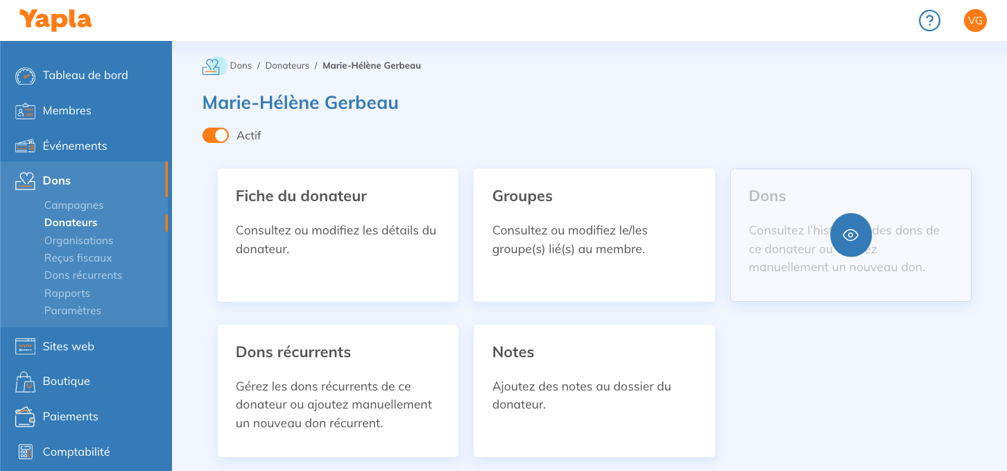Select Reçus fiscaux in the sidebar
Viewport: 1007px width, 471px height.
(x=78, y=258)
